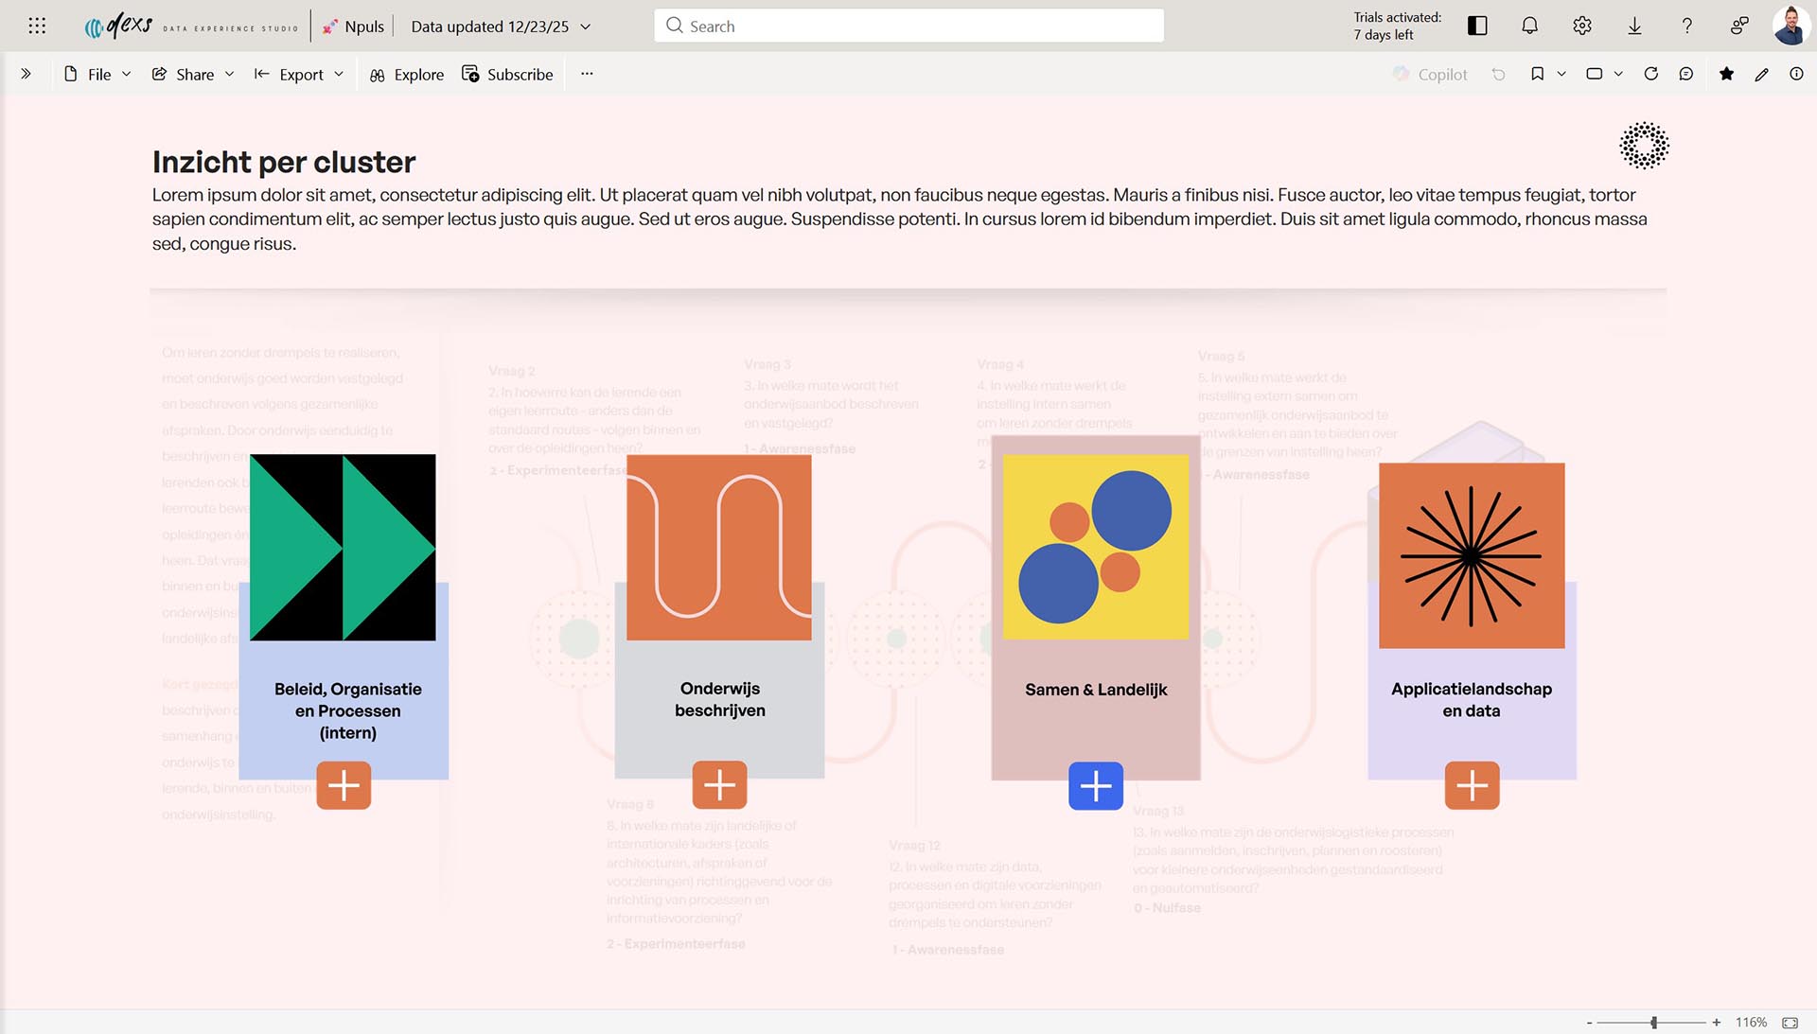Open the app launcher grid
Viewport: 1817px width, 1034px height.
(37, 26)
